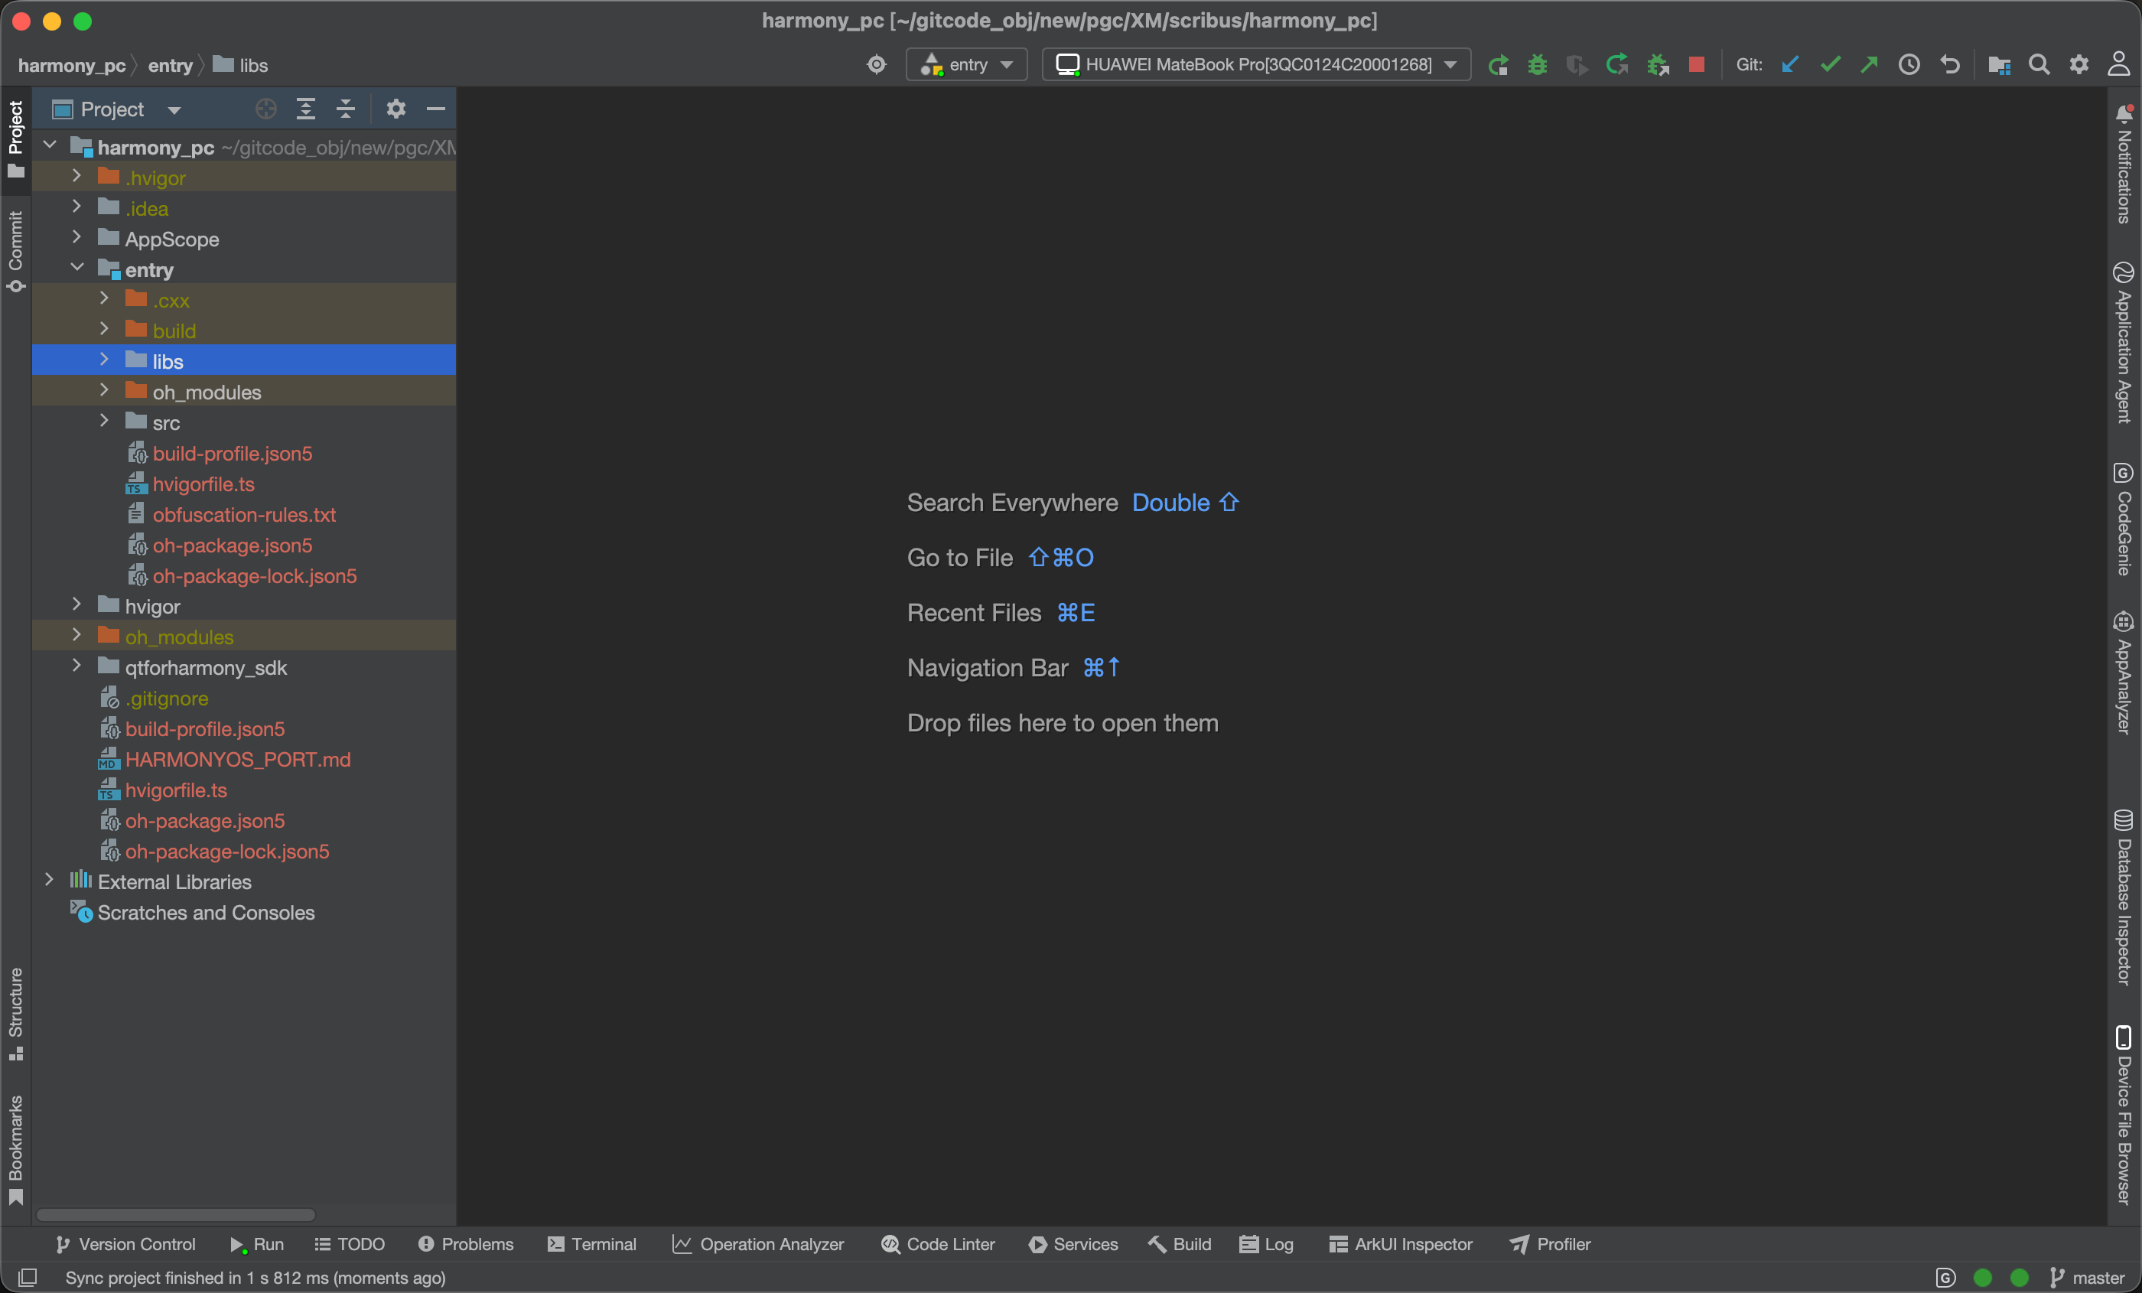Toggle the Application Agent side panel
This screenshot has height=1293, width=2142.
pos(2124,342)
